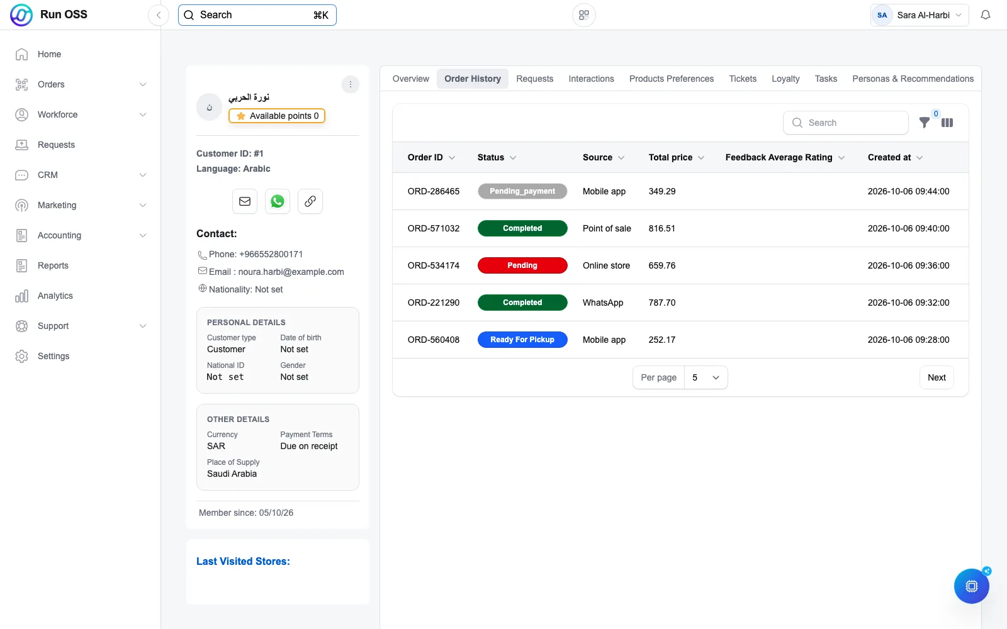Open the Sara Al-Harbi user dropdown
This screenshot has width=1007, height=629.
tap(920, 15)
